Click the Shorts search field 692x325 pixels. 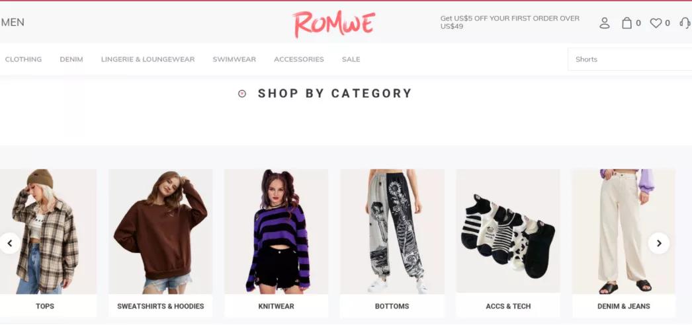click(630, 59)
